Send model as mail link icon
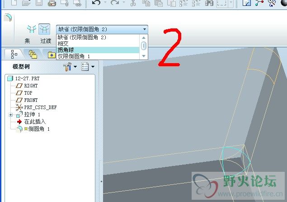This screenshot has height=202, width=287. tap(77, 3)
